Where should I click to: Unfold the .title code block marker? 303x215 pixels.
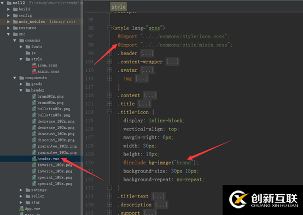(x=109, y=104)
